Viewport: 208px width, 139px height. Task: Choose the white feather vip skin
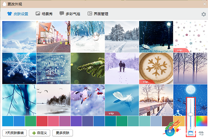(122, 100)
